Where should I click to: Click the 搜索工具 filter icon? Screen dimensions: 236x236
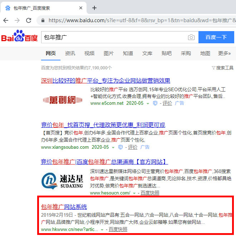(x=213, y=68)
